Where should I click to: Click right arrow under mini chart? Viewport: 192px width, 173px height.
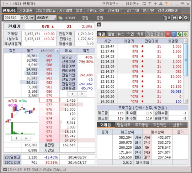pos(26,138)
